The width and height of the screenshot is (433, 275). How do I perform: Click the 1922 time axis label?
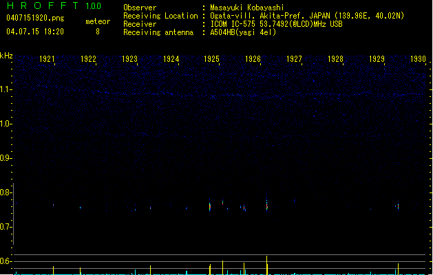click(x=88, y=59)
